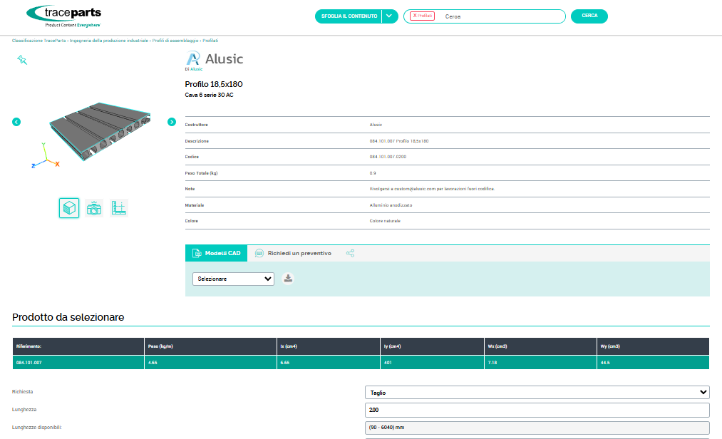Click the Iy (cm4) column header
Image resolution: width=722 pixels, height=439 pixels.
433,346
